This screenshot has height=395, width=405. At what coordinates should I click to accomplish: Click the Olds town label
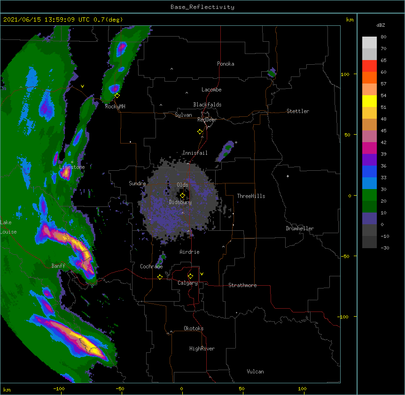click(x=182, y=185)
